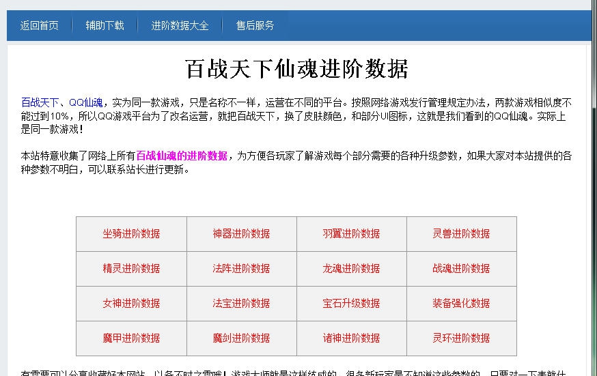Open the pink 百战仙魂的进阶数据 link
This screenshot has height=376, width=597.
(x=182, y=156)
